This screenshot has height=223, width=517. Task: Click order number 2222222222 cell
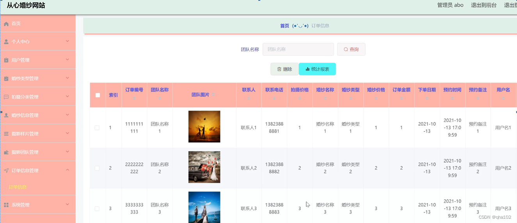click(x=134, y=168)
